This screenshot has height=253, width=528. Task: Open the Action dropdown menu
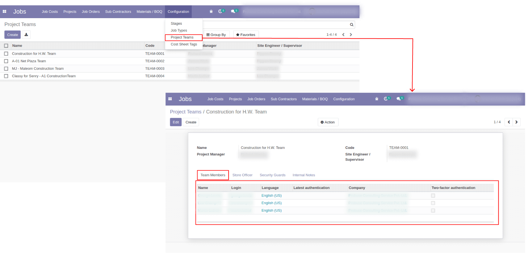tap(328, 122)
